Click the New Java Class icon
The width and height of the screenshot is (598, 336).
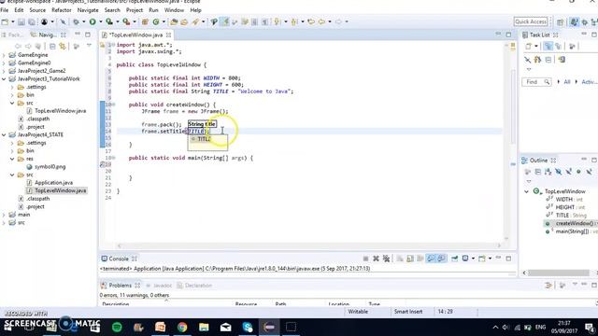click(156, 22)
